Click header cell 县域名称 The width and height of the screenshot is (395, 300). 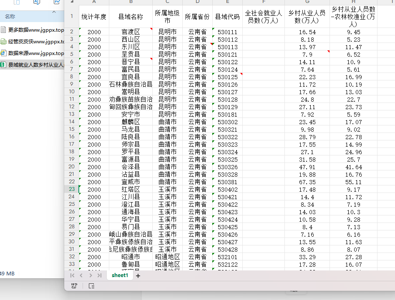[x=131, y=17]
